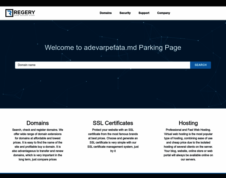Click the Hosting section heading
This screenshot has width=226, height=178.
pos(188,123)
